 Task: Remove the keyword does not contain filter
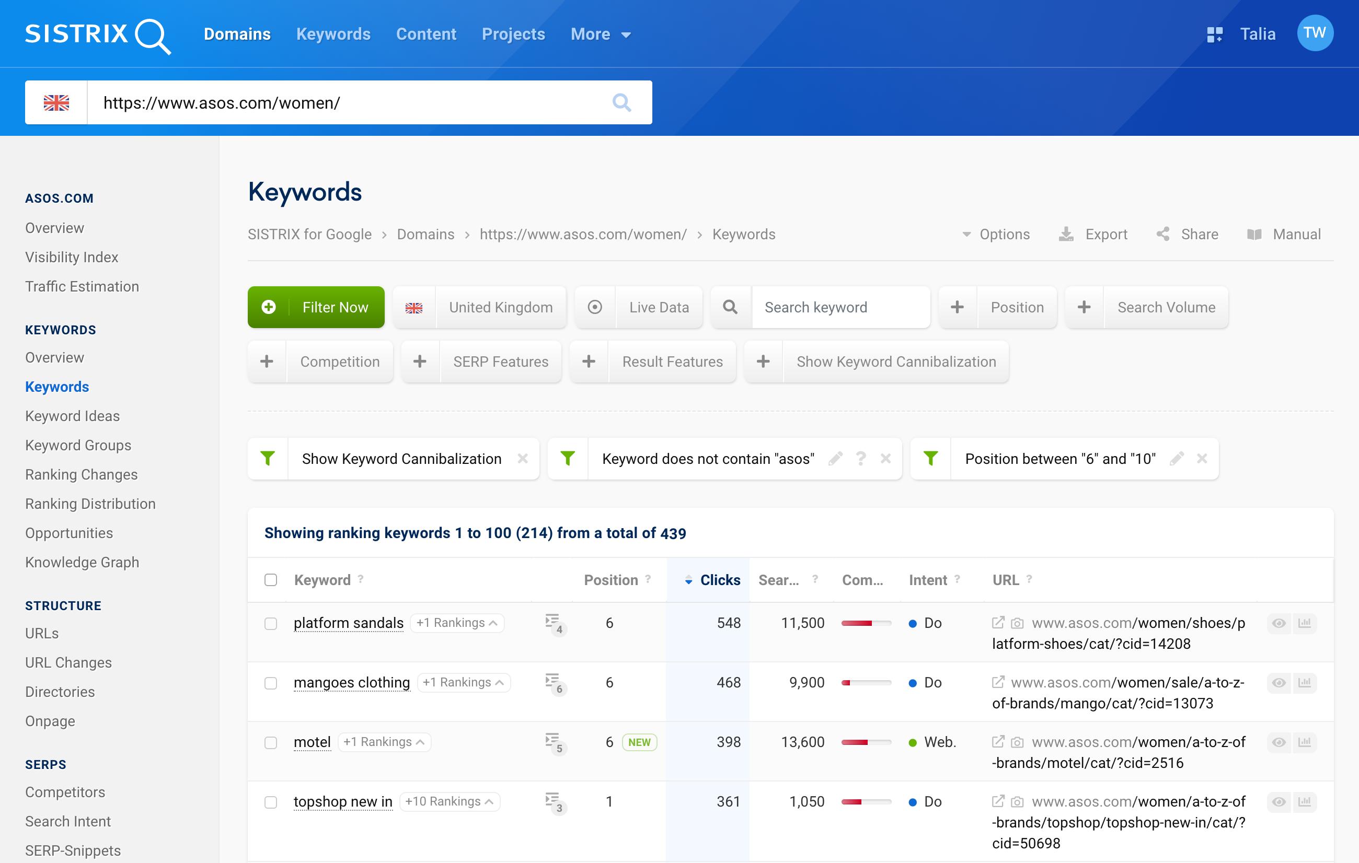pos(884,458)
